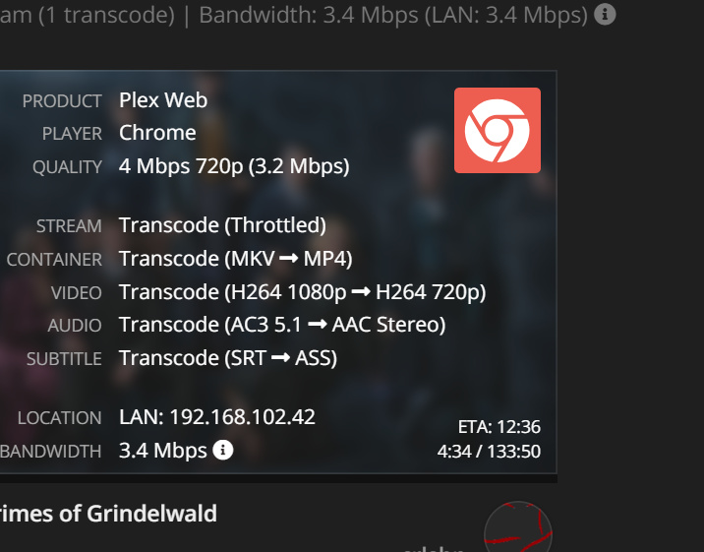Click the progress bar under the stream card

(278, 479)
